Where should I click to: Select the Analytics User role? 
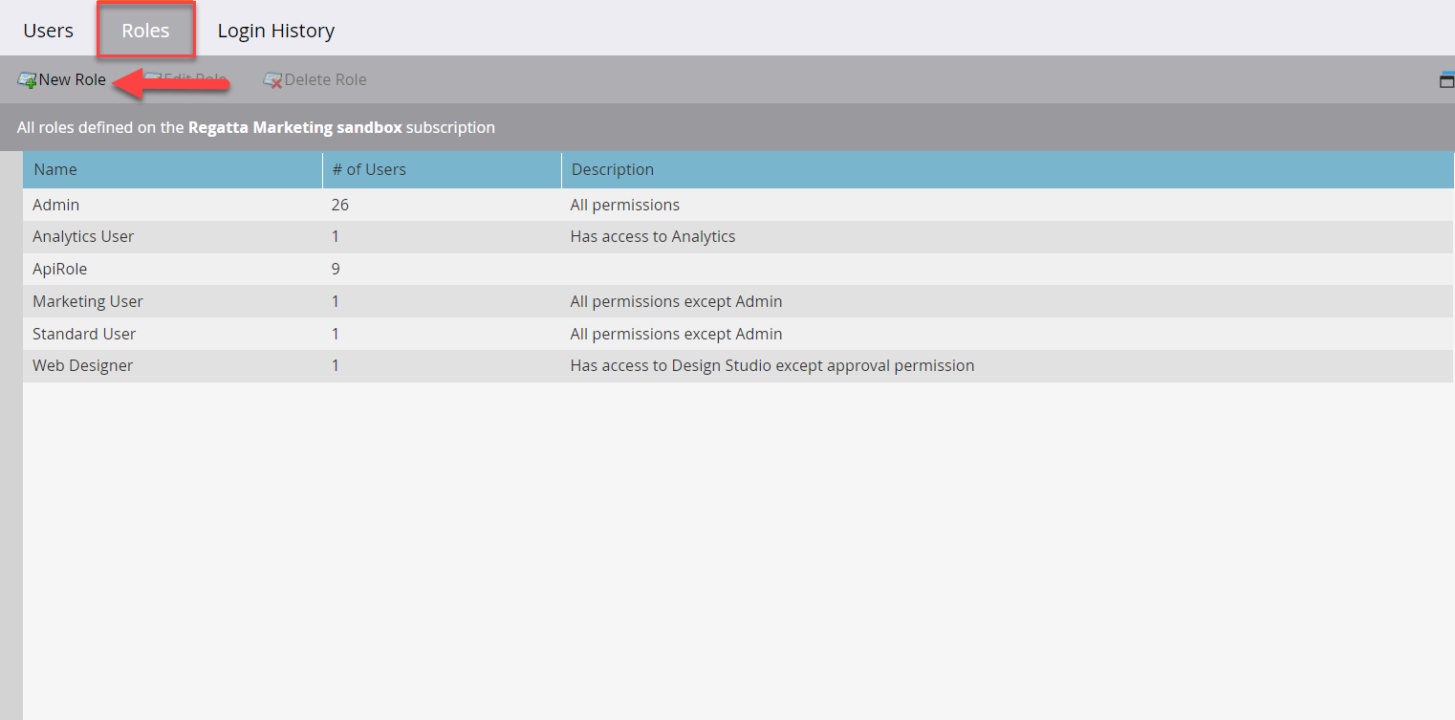point(738,236)
